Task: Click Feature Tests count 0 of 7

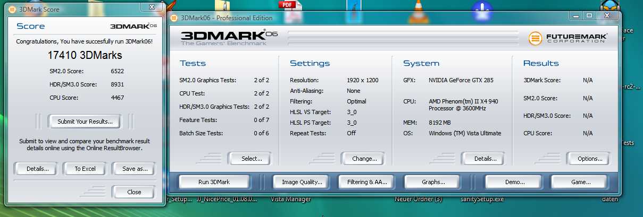Action: point(261,120)
